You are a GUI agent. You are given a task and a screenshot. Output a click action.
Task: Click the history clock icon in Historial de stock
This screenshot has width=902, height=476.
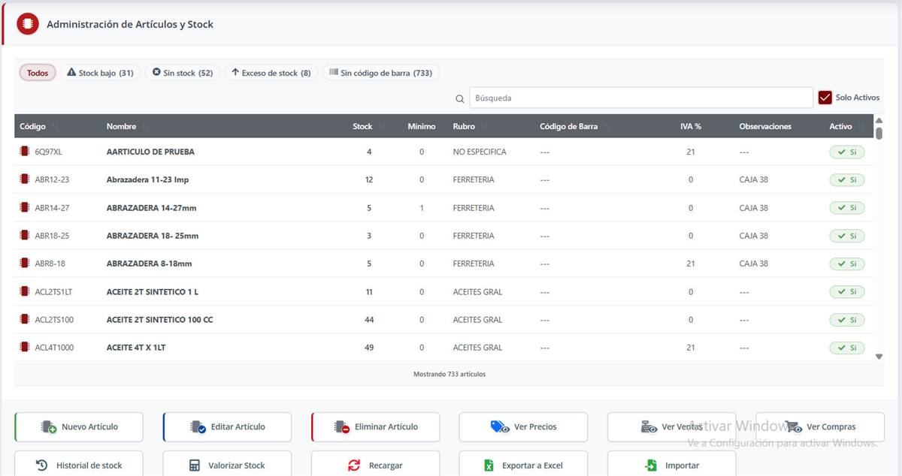pyautogui.click(x=42, y=465)
